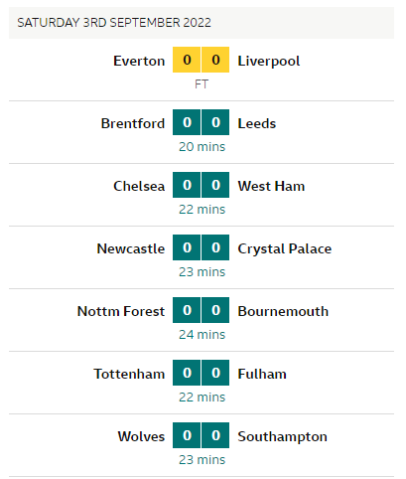Click the Nottm Forest team name

[x=121, y=311]
